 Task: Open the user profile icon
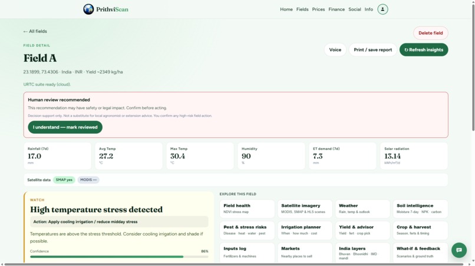tap(382, 9)
